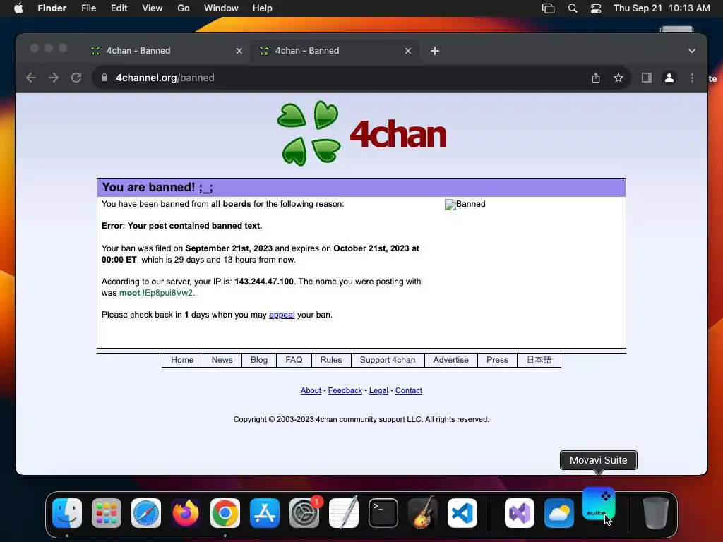This screenshot has width=723, height=542.
Task: Go to Home in footer navigation
Action: coord(182,360)
